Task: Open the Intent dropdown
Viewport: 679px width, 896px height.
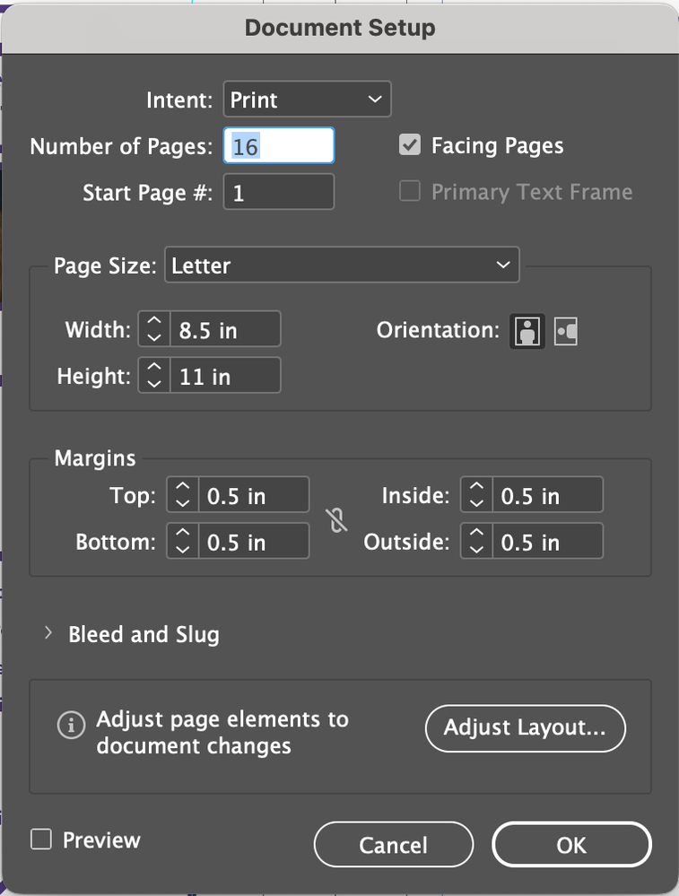Action: coord(307,99)
